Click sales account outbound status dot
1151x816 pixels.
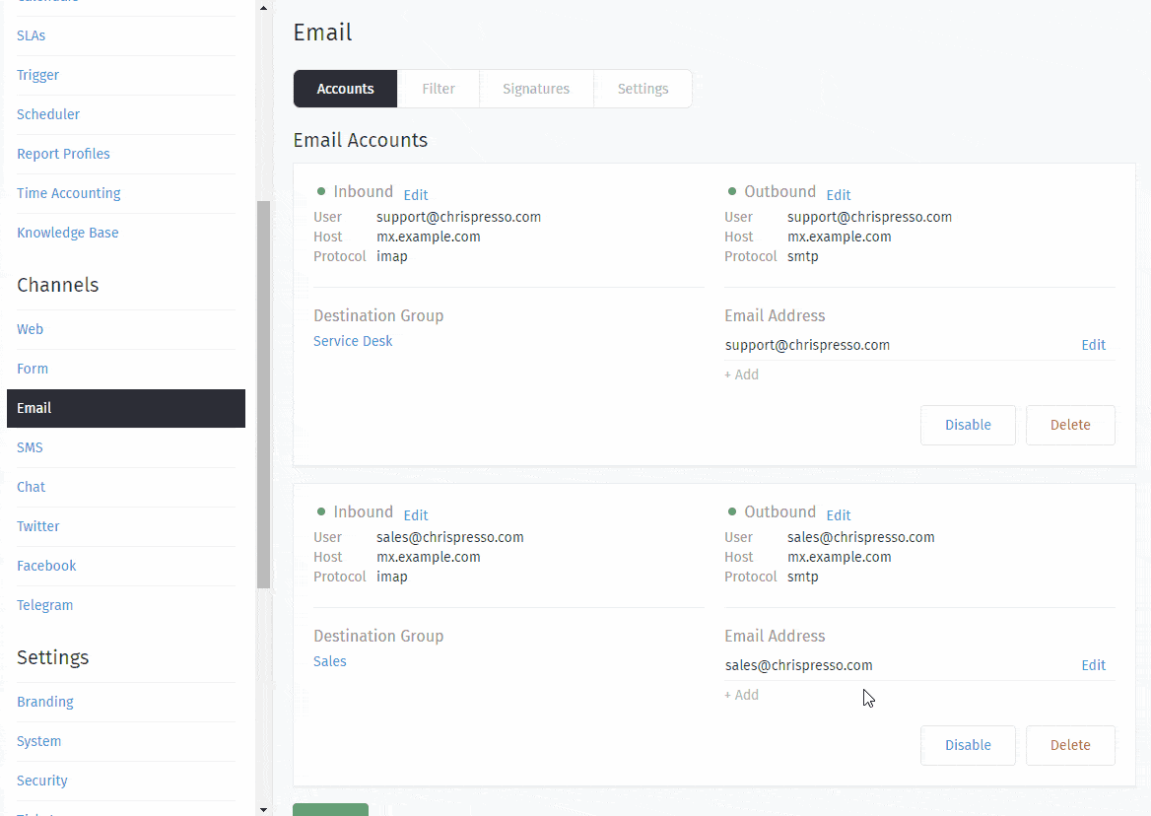click(732, 511)
